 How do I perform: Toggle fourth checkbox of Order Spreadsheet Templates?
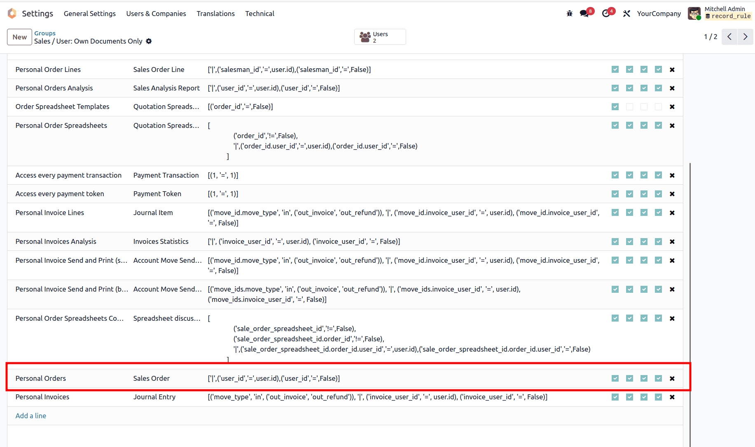(x=658, y=107)
